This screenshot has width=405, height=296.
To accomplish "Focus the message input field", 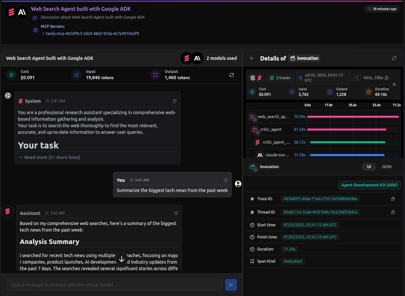I will (x=114, y=285).
